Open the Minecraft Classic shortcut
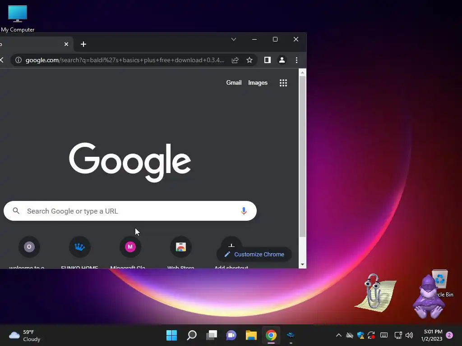 tap(130, 252)
